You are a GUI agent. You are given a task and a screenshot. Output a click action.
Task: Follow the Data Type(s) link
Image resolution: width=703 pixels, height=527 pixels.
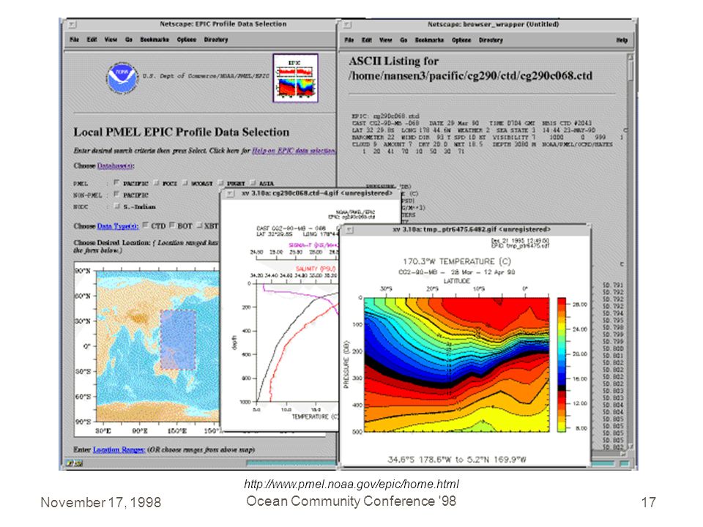[x=118, y=226]
